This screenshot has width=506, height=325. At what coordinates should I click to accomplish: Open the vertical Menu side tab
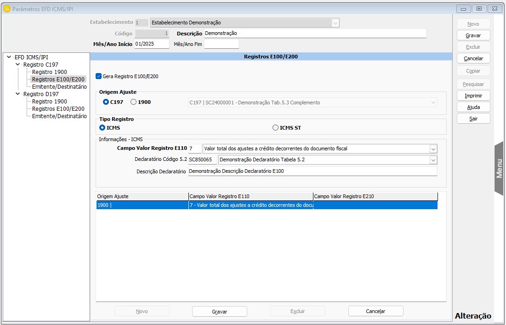499,168
